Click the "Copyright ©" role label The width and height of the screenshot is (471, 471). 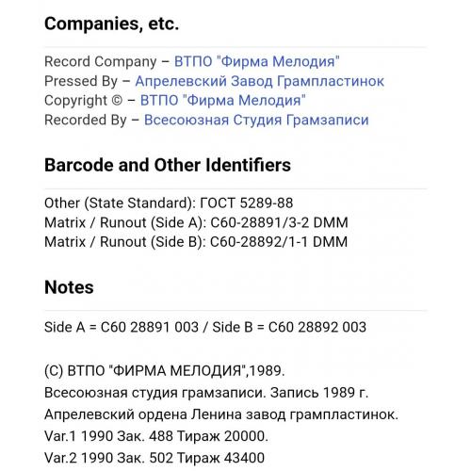click(x=84, y=101)
